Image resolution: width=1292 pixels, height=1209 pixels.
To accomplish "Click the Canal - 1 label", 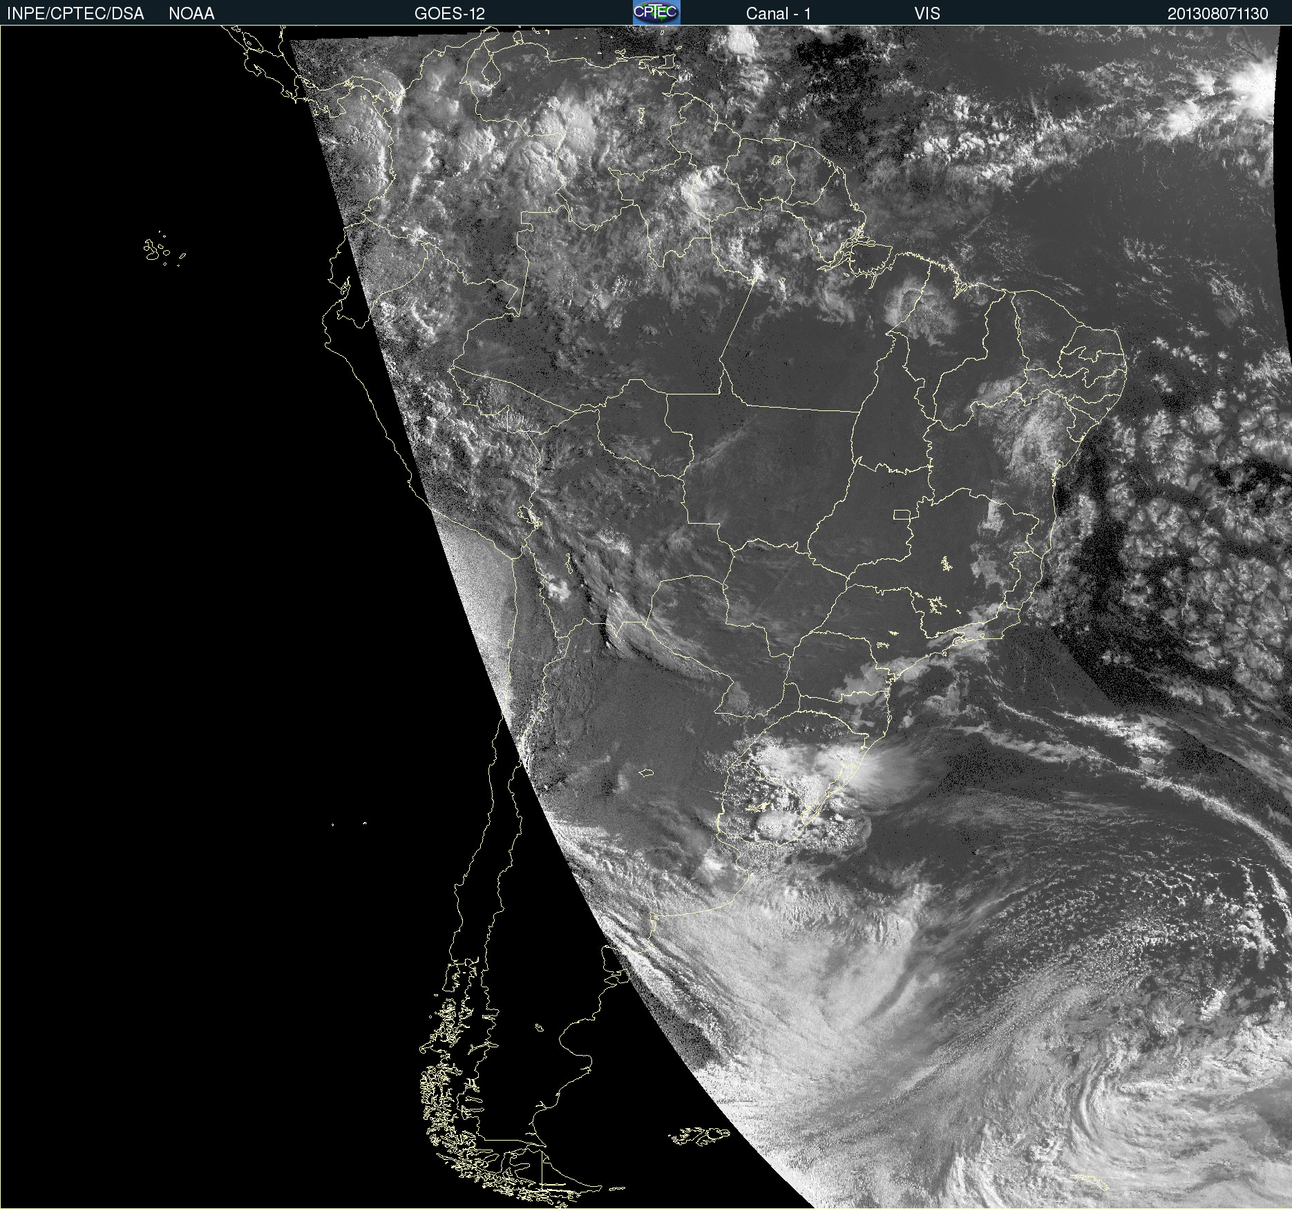I will [779, 14].
